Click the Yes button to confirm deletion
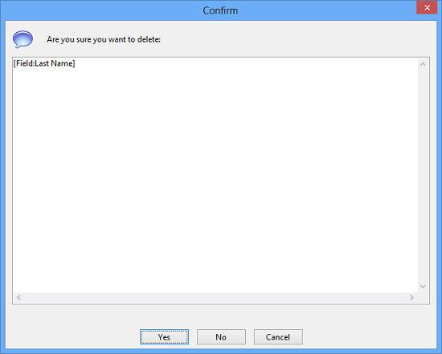Viewport: 442px width, 354px height. coord(164,337)
